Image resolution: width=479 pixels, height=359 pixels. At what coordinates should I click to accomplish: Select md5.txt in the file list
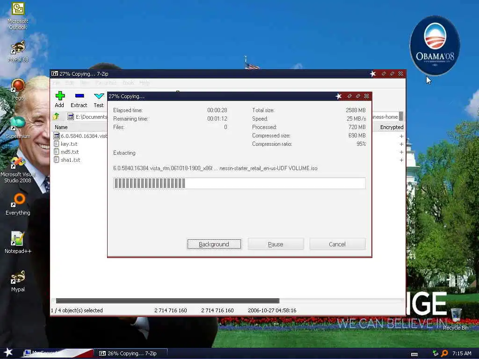(70, 152)
